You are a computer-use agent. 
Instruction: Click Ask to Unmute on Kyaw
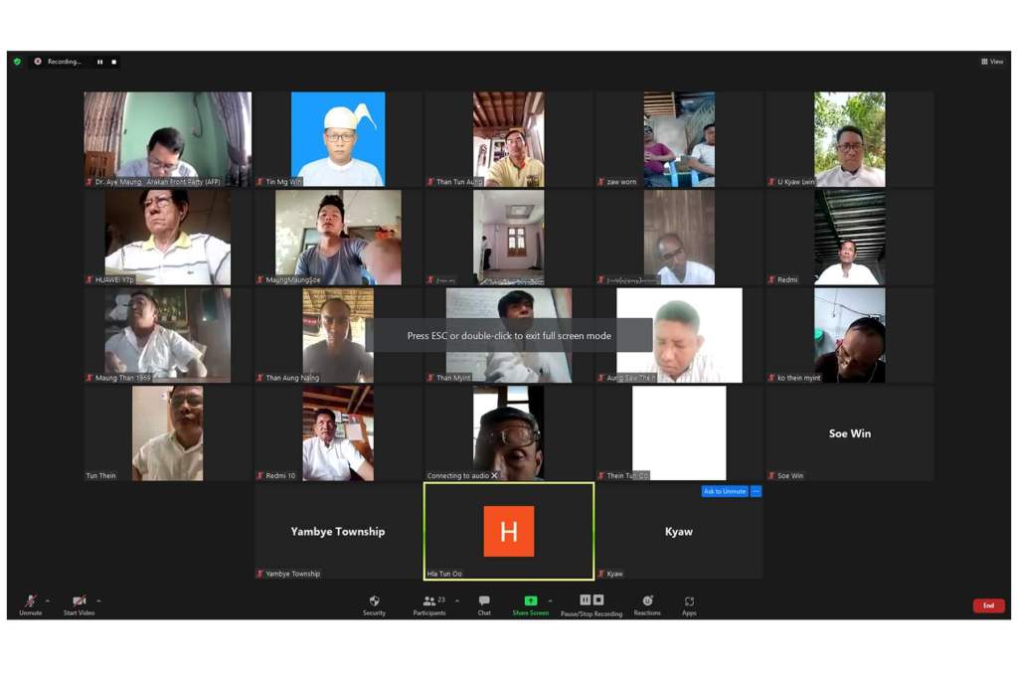coord(724,491)
